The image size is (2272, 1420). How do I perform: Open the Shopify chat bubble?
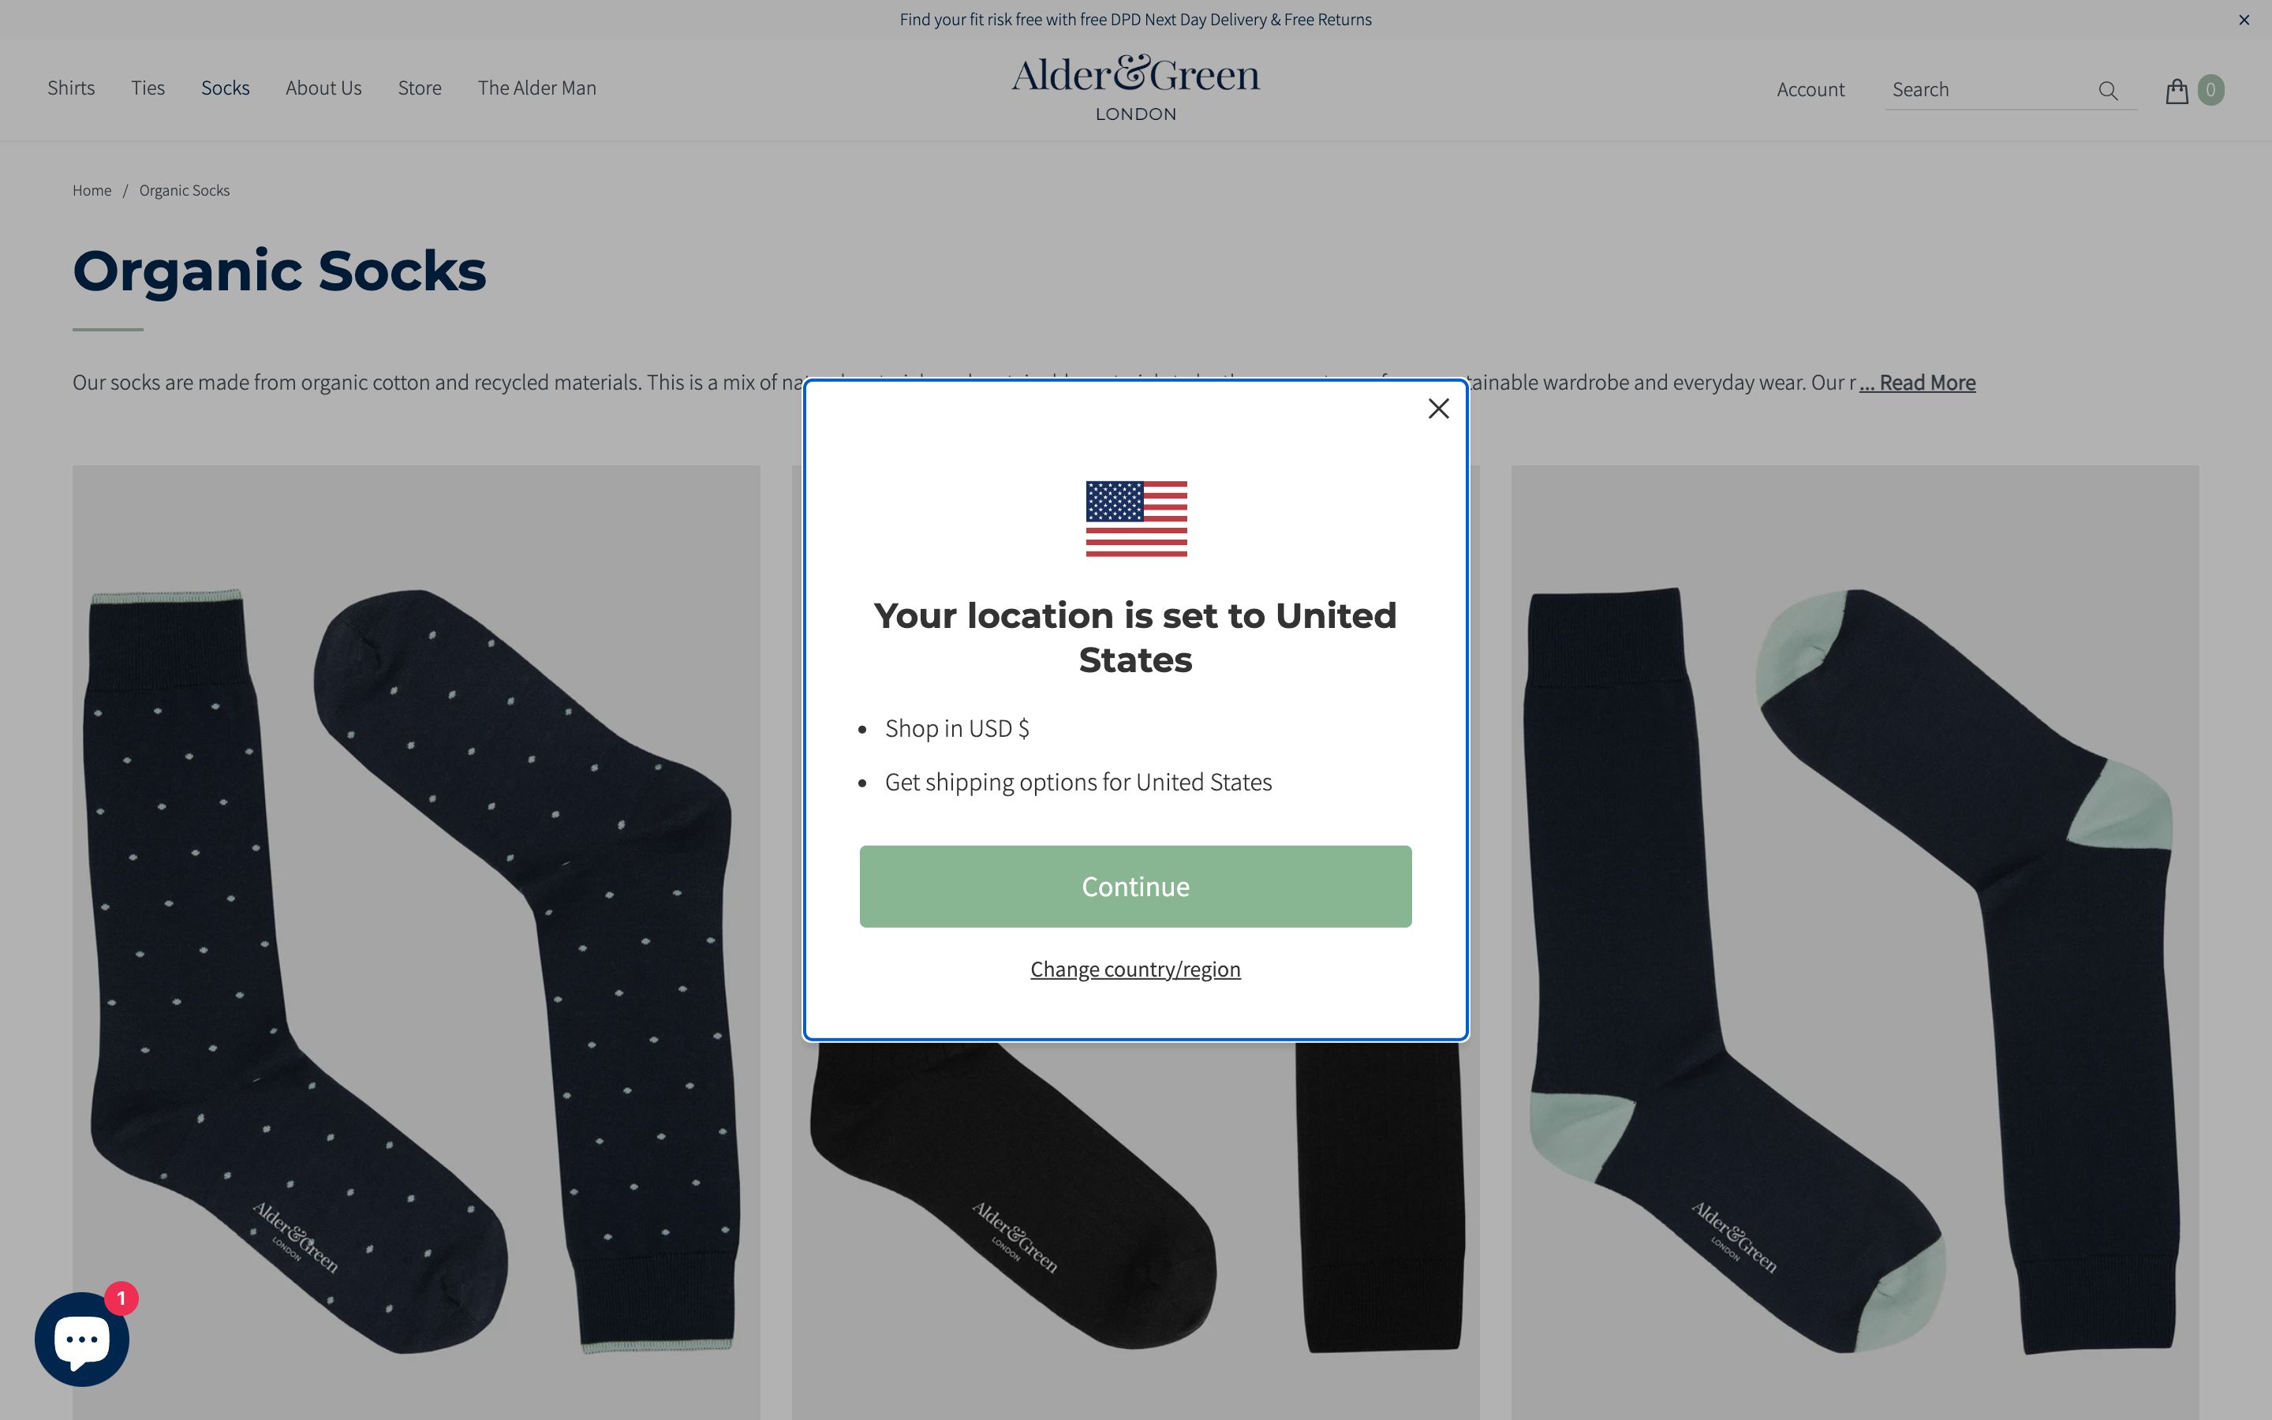[x=82, y=1338]
